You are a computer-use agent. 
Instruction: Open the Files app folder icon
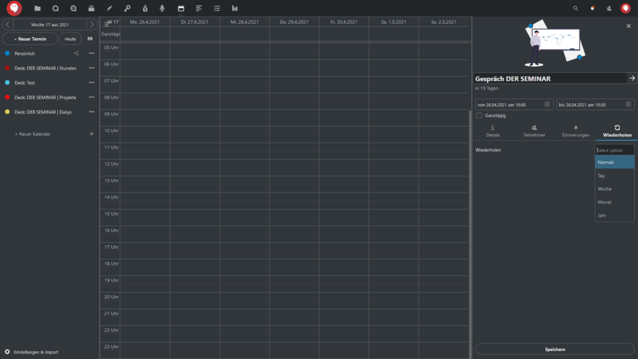(37, 8)
